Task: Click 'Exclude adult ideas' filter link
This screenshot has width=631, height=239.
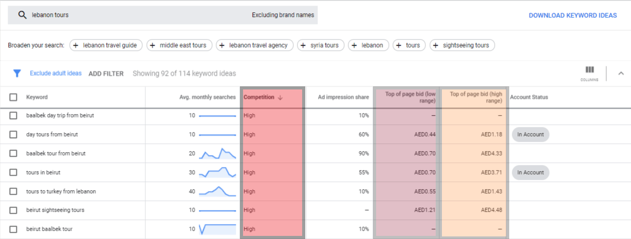Action: tap(55, 73)
